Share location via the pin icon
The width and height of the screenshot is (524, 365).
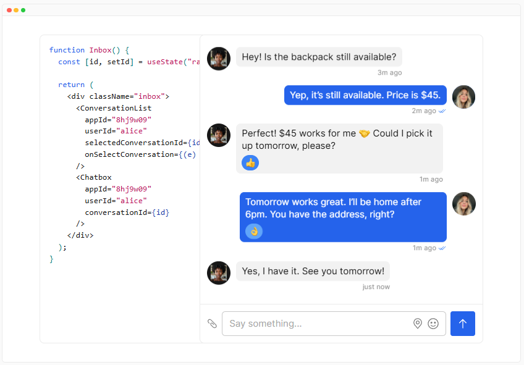(x=418, y=323)
